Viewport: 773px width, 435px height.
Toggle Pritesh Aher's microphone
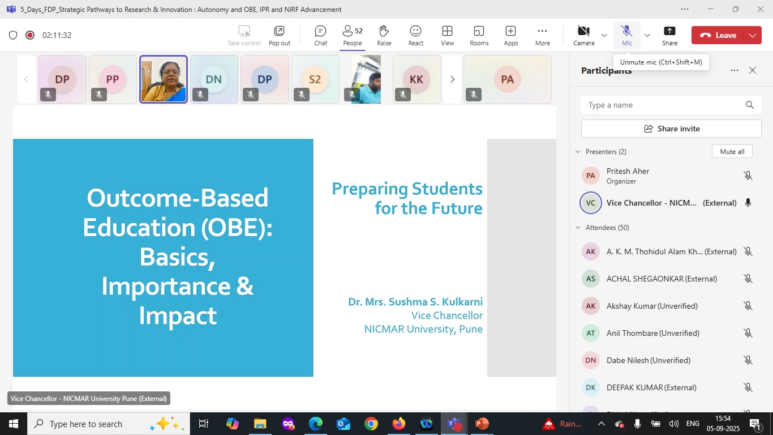click(748, 176)
